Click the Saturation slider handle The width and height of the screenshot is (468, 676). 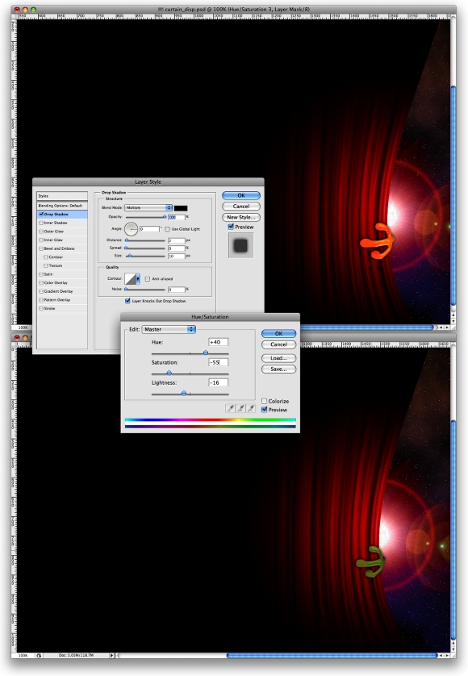(169, 373)
